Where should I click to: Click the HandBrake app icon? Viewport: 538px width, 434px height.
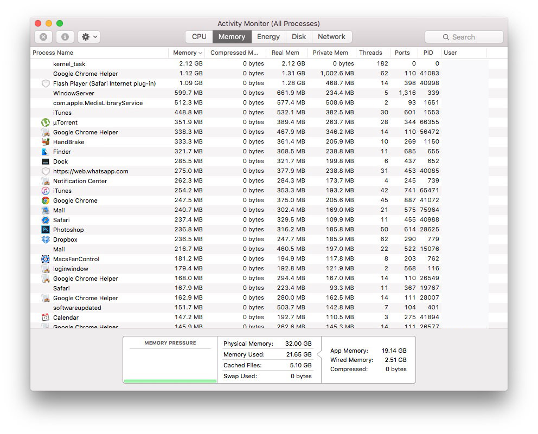[46, 142]
